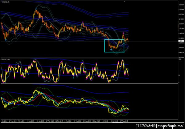The image size is (185, 129).
Task: Click the 19 May 2015 date label
Action: tap(87, 121)
